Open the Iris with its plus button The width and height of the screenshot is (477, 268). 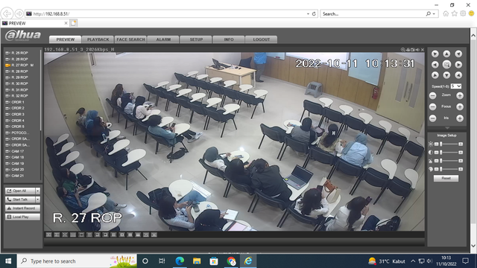click(x=460, y=118)
